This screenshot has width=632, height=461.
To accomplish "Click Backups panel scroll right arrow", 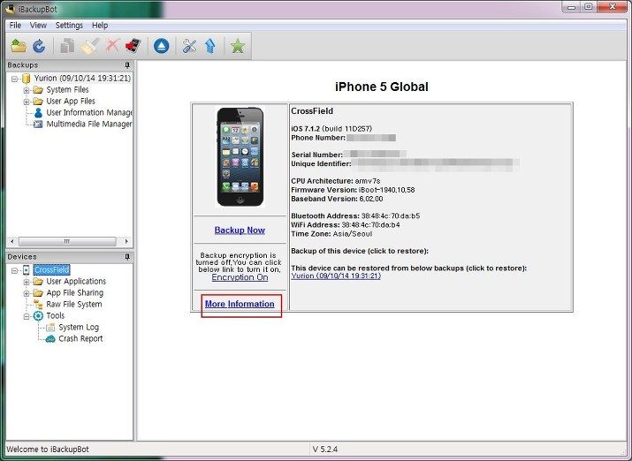I will pos(126,242).
